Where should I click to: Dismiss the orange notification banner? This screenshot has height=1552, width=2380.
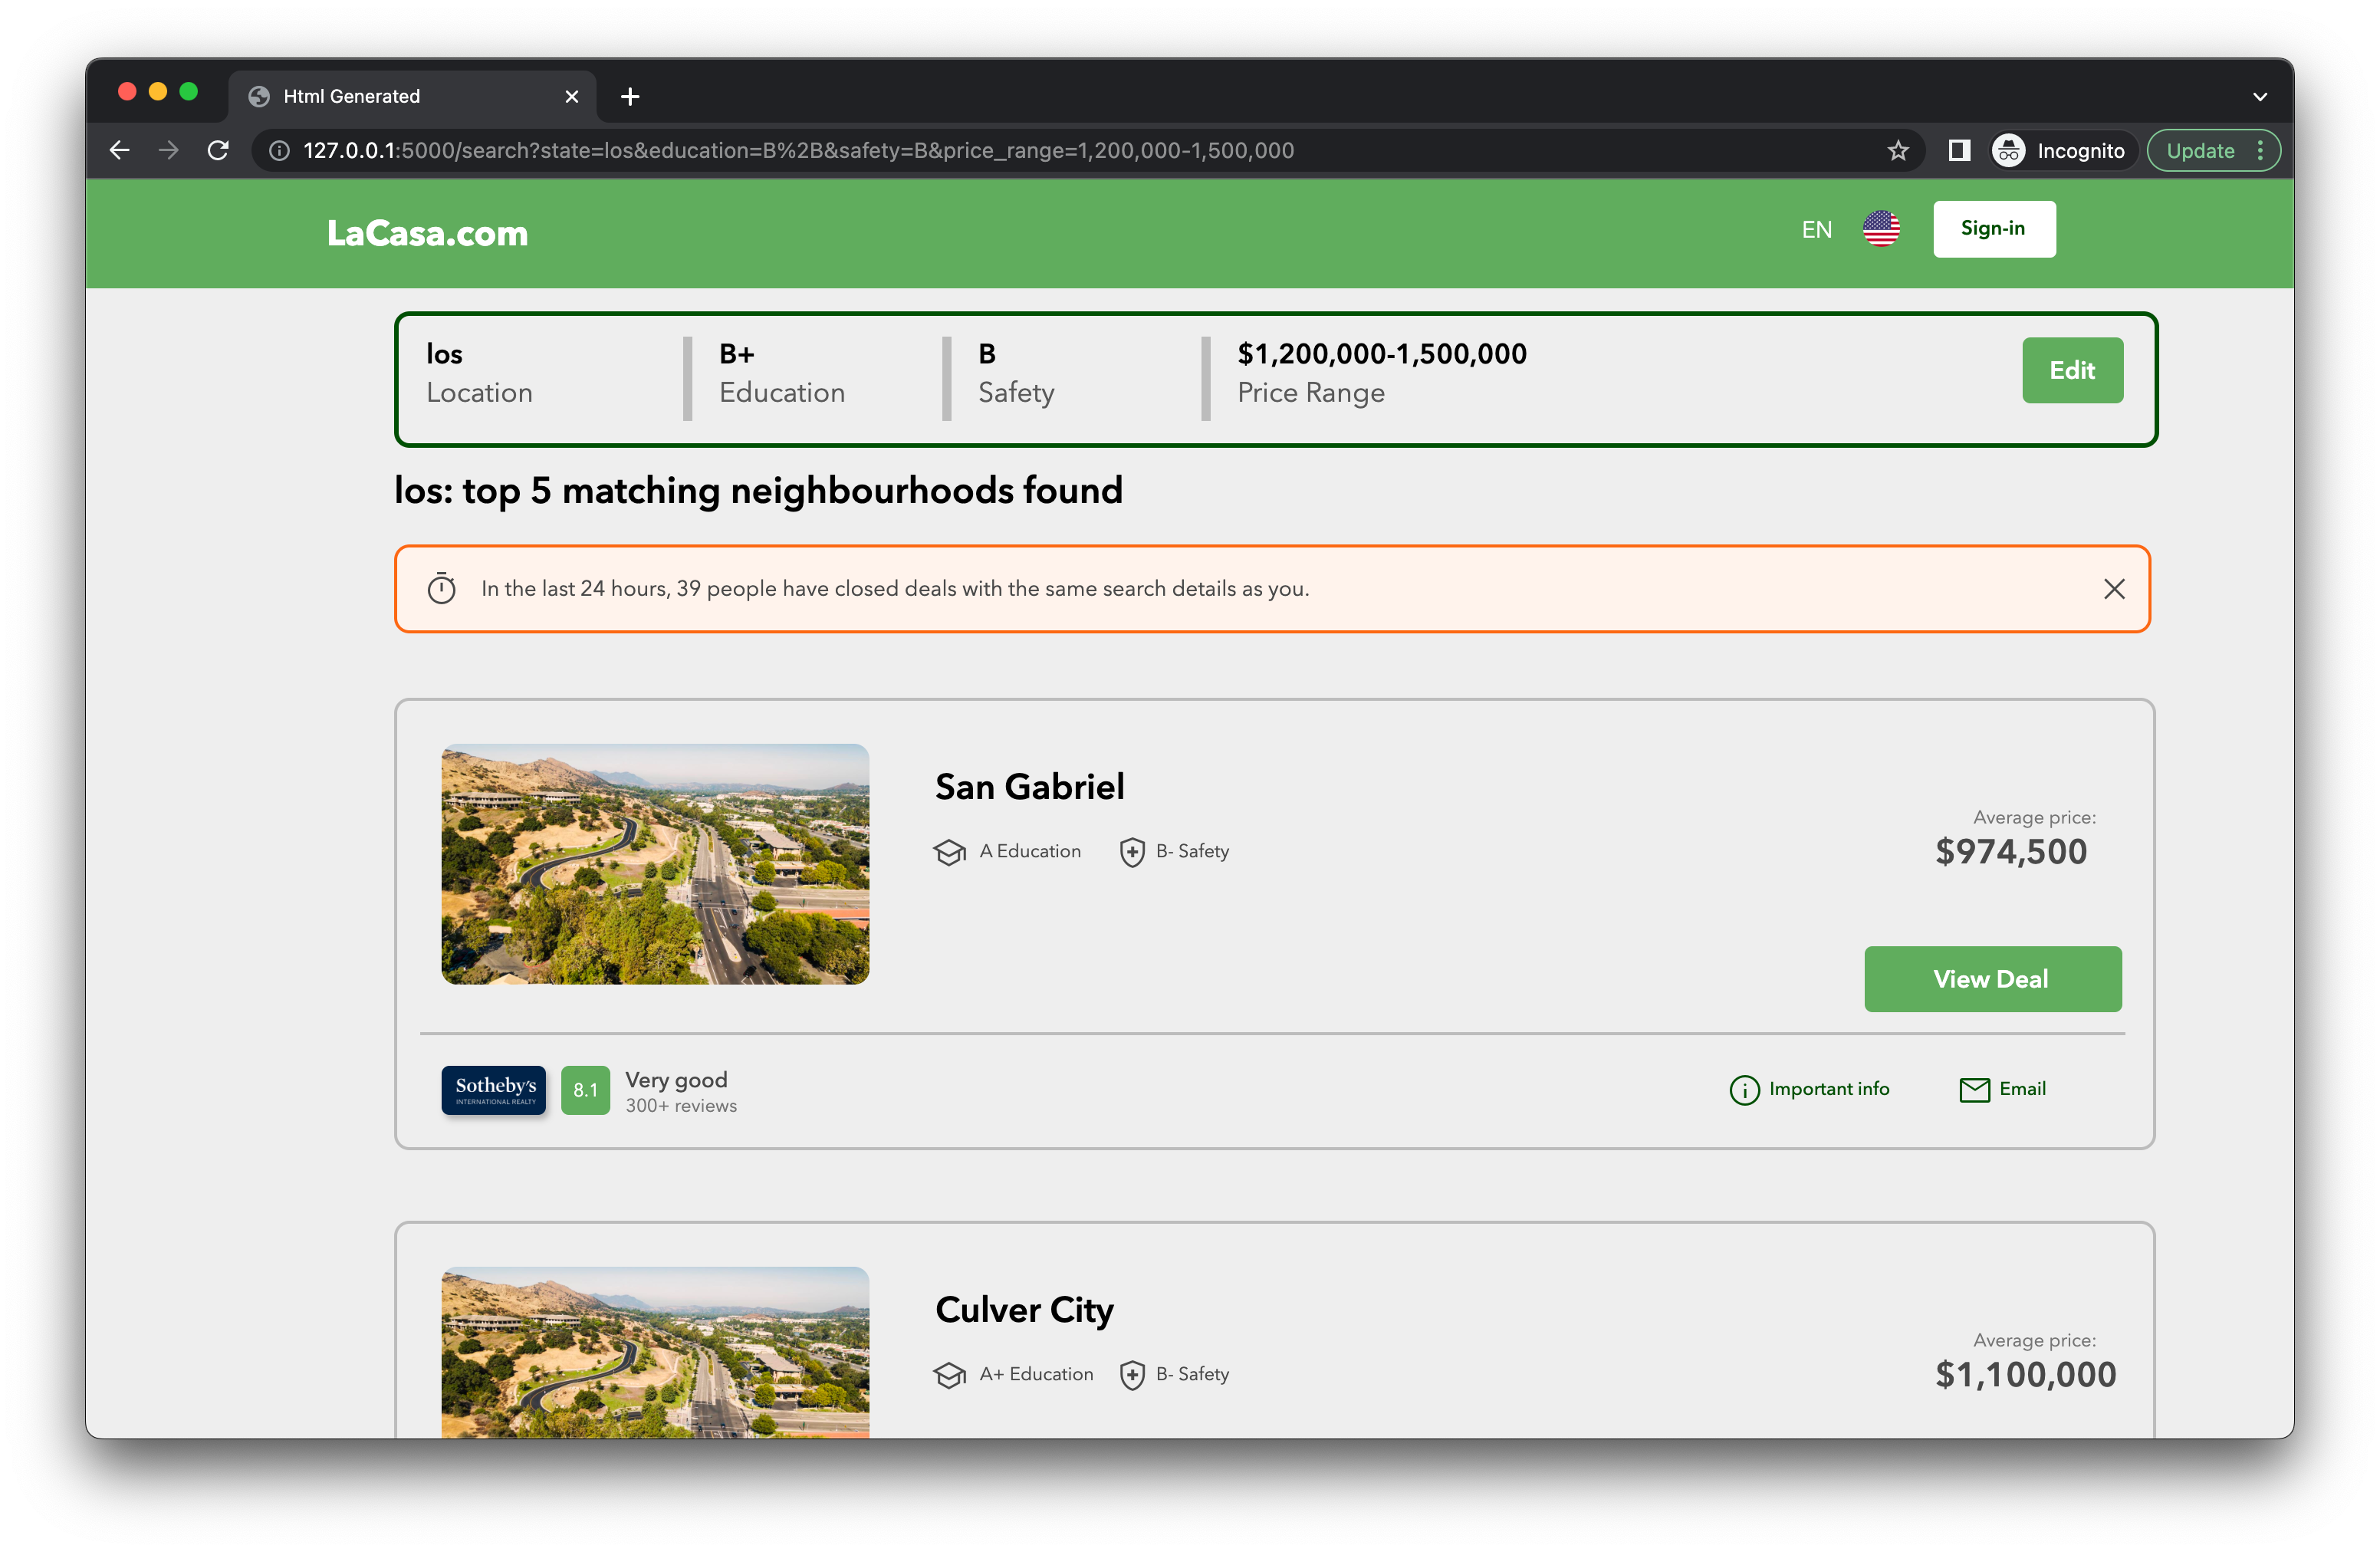2113,589
